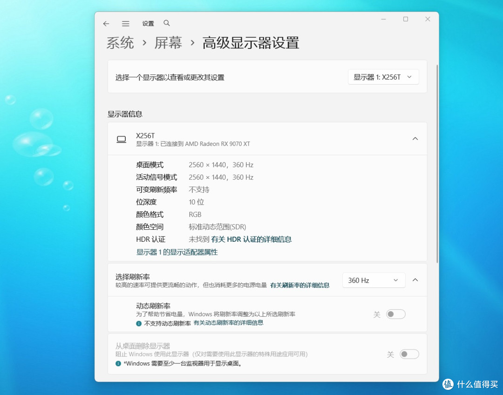Collapse the X256T display info section

(x=415, y=139)
